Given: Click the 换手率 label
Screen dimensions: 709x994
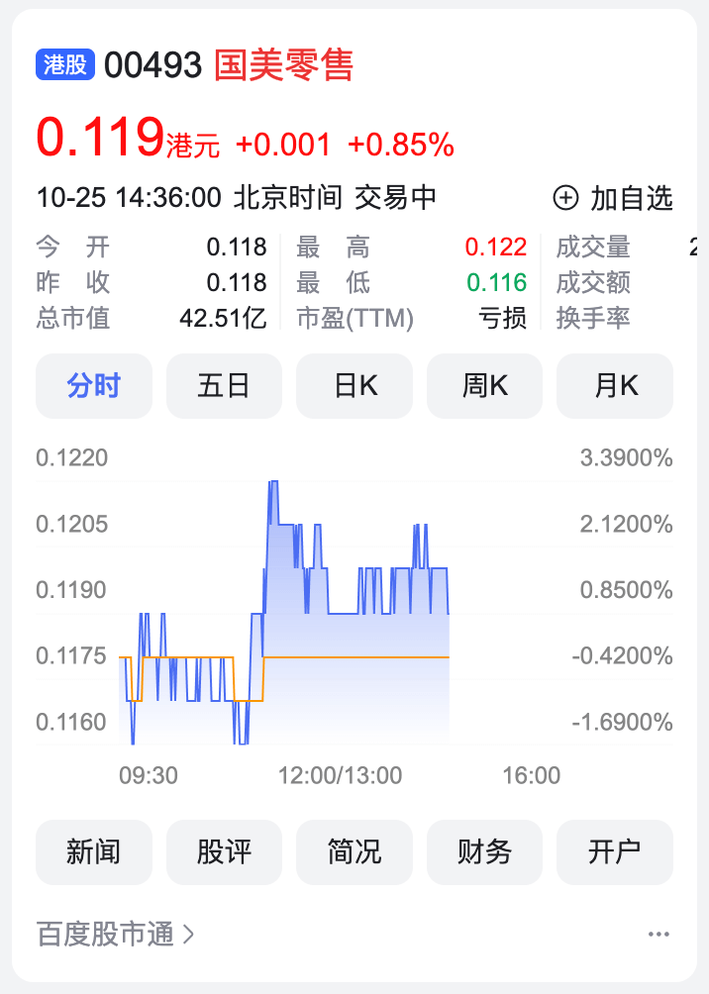Looking at the screenshot, I should coord(593,318).
